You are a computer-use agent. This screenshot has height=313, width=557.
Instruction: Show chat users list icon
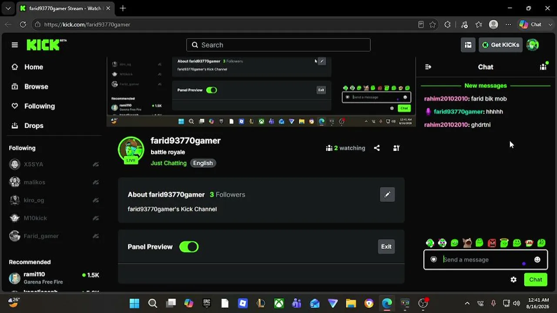click(x=543, y=67)
